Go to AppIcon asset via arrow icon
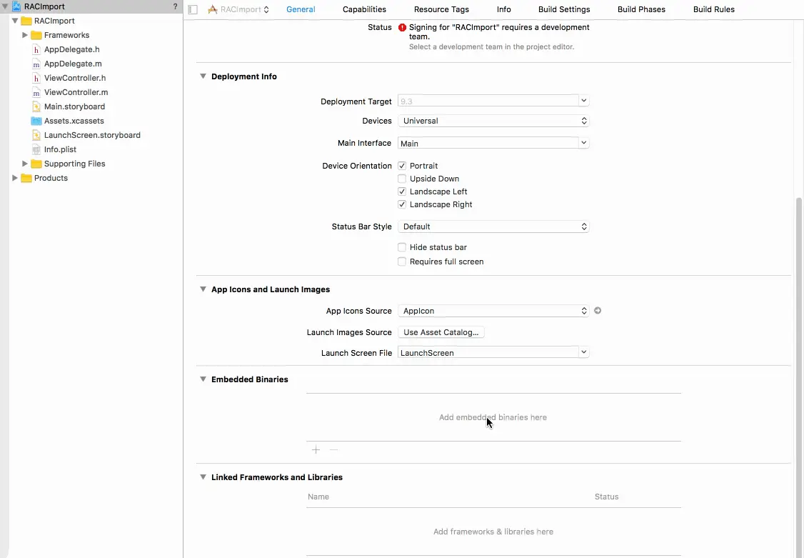The width and height of the screenshot is (804, 558). [598, 311]
